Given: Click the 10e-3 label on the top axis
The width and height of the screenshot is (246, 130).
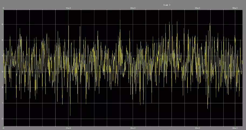Looking at the screenshot, I should click(x=68, y=8).
